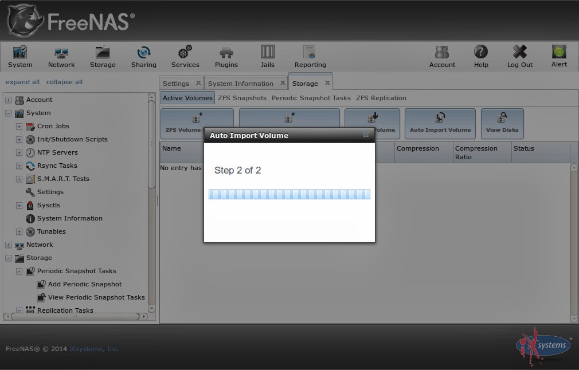
Task: Click the Status column header
Action: pyautogui.click(x=541, y=152)
